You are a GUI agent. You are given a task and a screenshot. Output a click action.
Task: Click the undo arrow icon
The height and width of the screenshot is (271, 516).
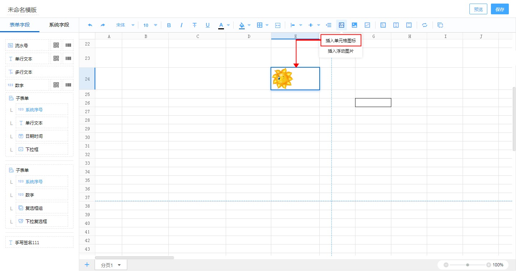pos(90,25)
